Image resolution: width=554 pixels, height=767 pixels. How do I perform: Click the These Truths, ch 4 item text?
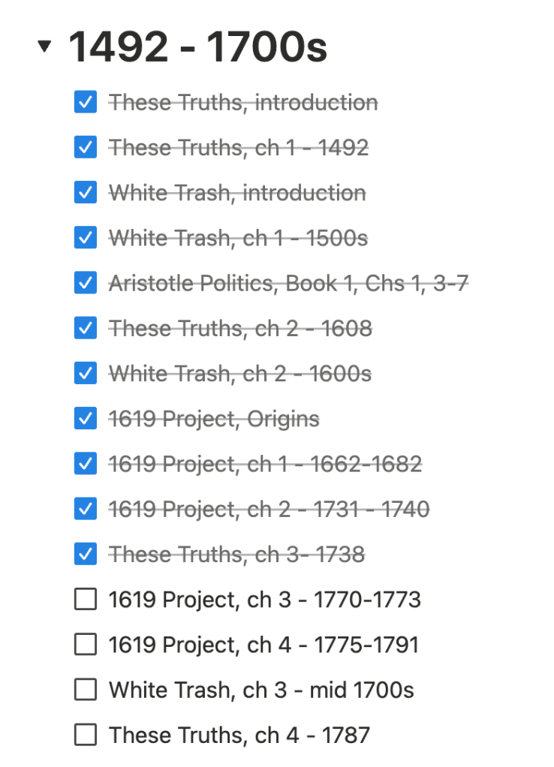coord(239,735)
